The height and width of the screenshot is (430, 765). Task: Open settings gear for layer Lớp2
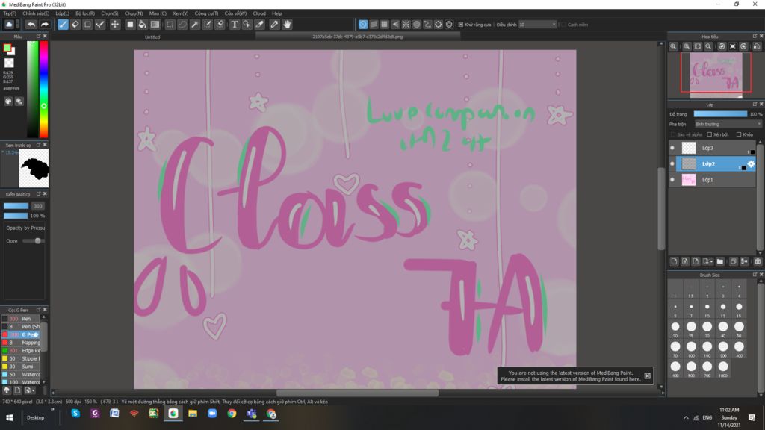751,163
